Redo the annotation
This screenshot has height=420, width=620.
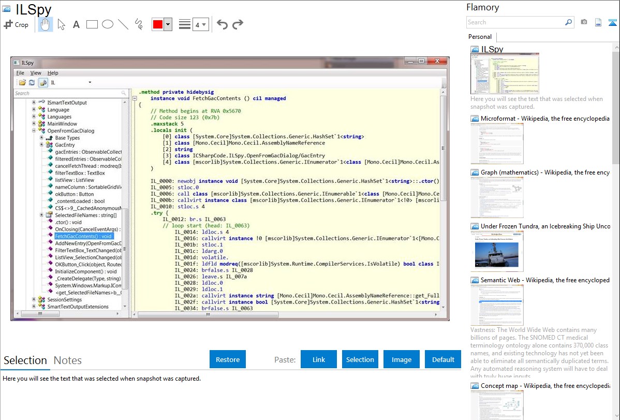[238, 24]
